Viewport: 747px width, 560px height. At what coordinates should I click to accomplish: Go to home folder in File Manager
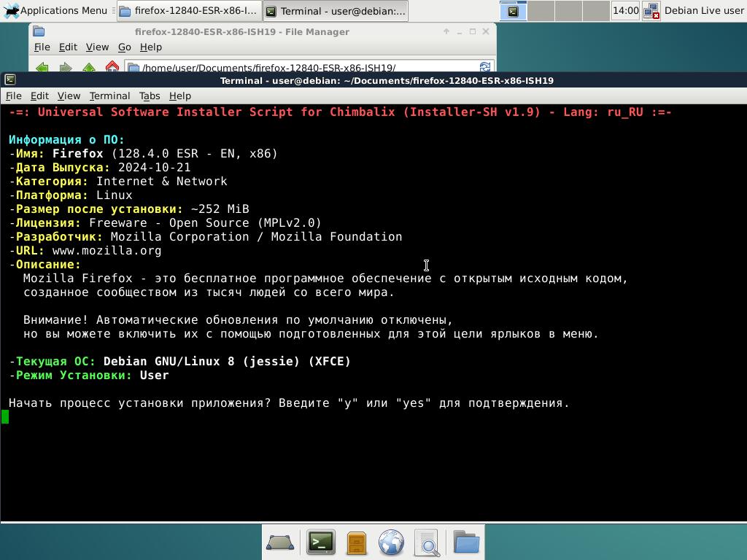(x=112, y=66)
